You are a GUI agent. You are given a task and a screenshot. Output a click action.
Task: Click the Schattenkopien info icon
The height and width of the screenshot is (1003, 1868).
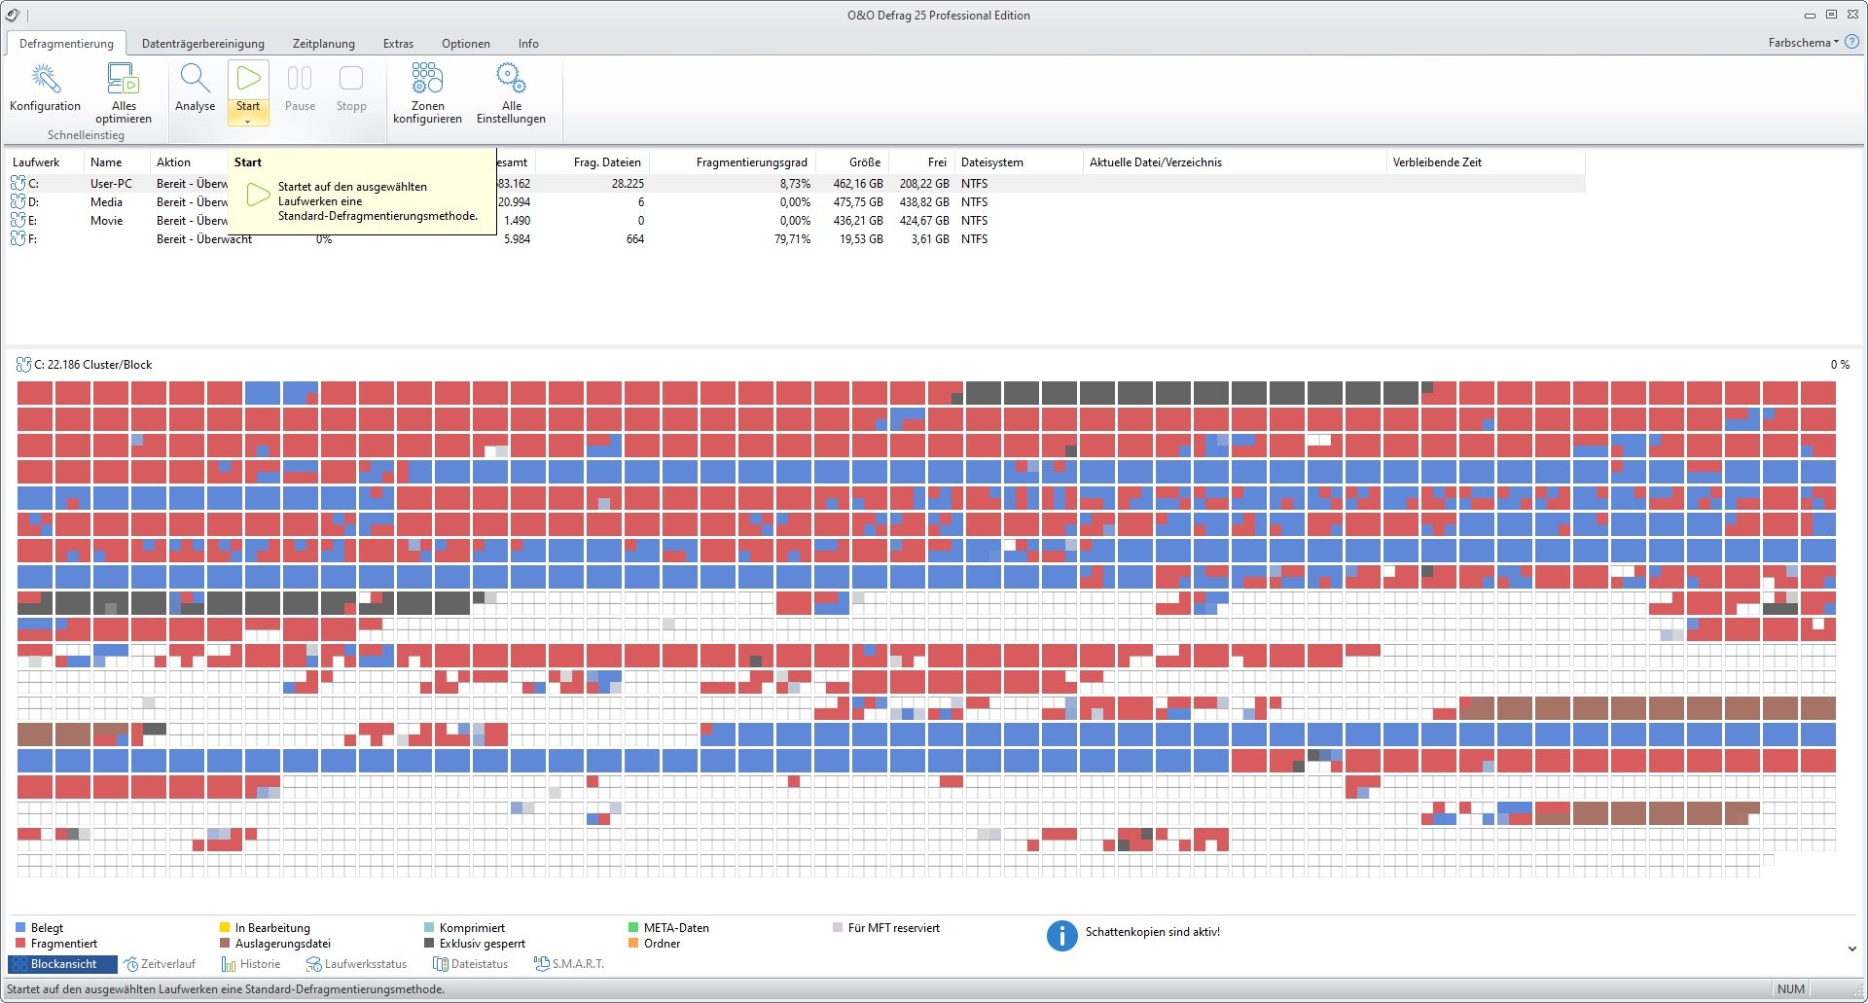click(x=1061, y=936)
